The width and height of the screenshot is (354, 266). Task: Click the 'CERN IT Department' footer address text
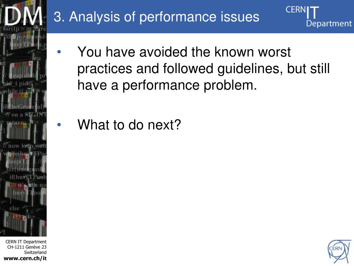(26, 242)
